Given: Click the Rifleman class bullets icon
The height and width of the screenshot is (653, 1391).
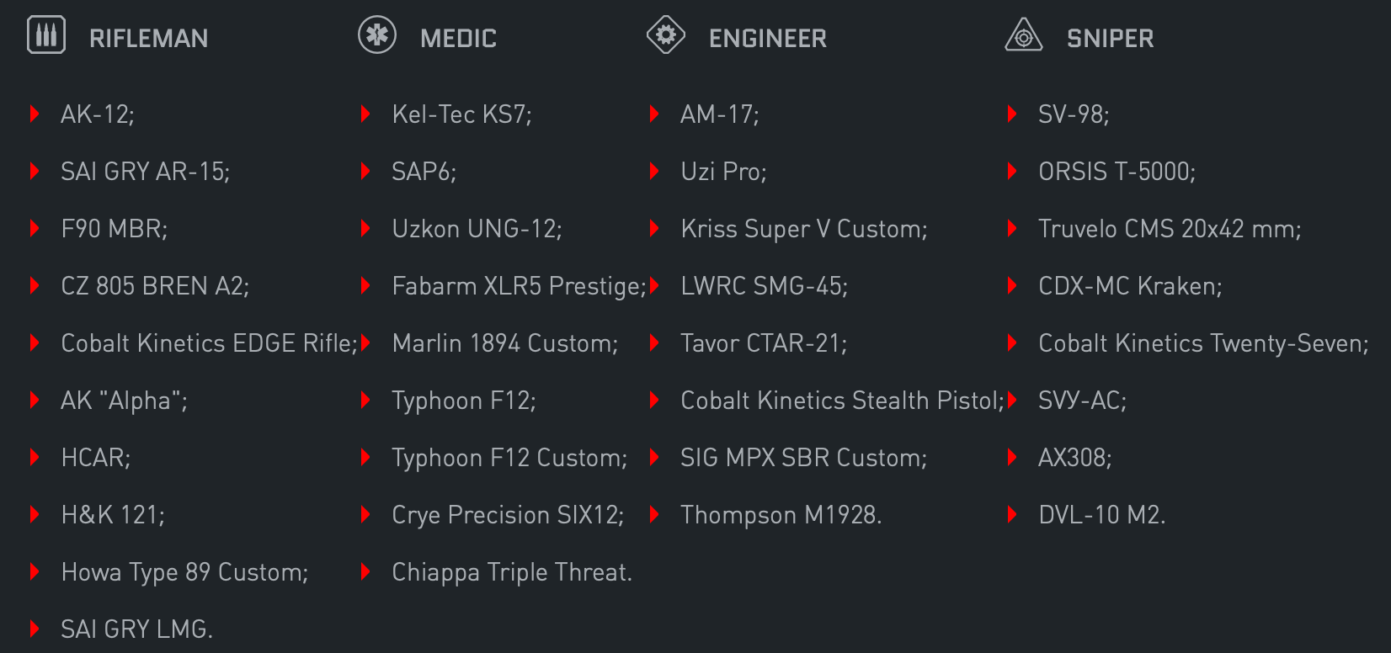Looking at the screenshot, I should coord(46,35).
